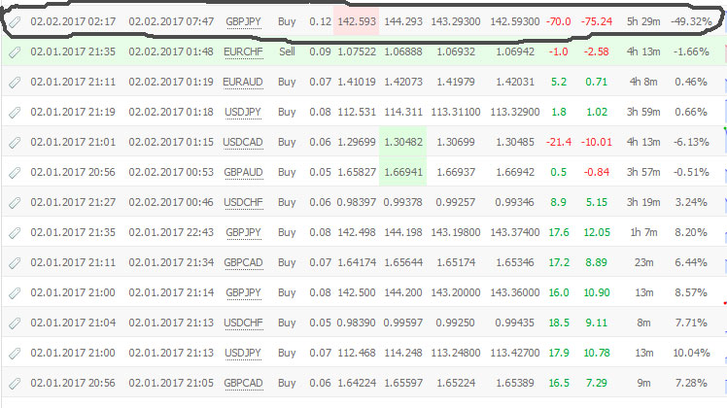Click the 1.42031 close price
The height and width of the screenshot is (408, 727).
coord(515,82)
